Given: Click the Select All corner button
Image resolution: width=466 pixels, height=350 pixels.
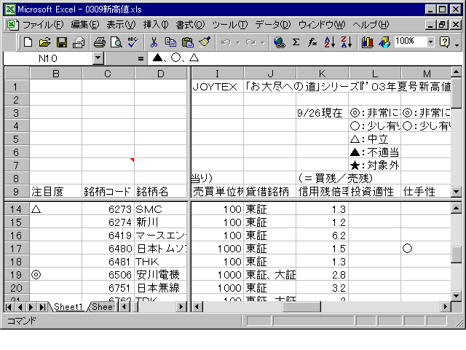Looking at the screenshot, I should (x=17, y=73).
